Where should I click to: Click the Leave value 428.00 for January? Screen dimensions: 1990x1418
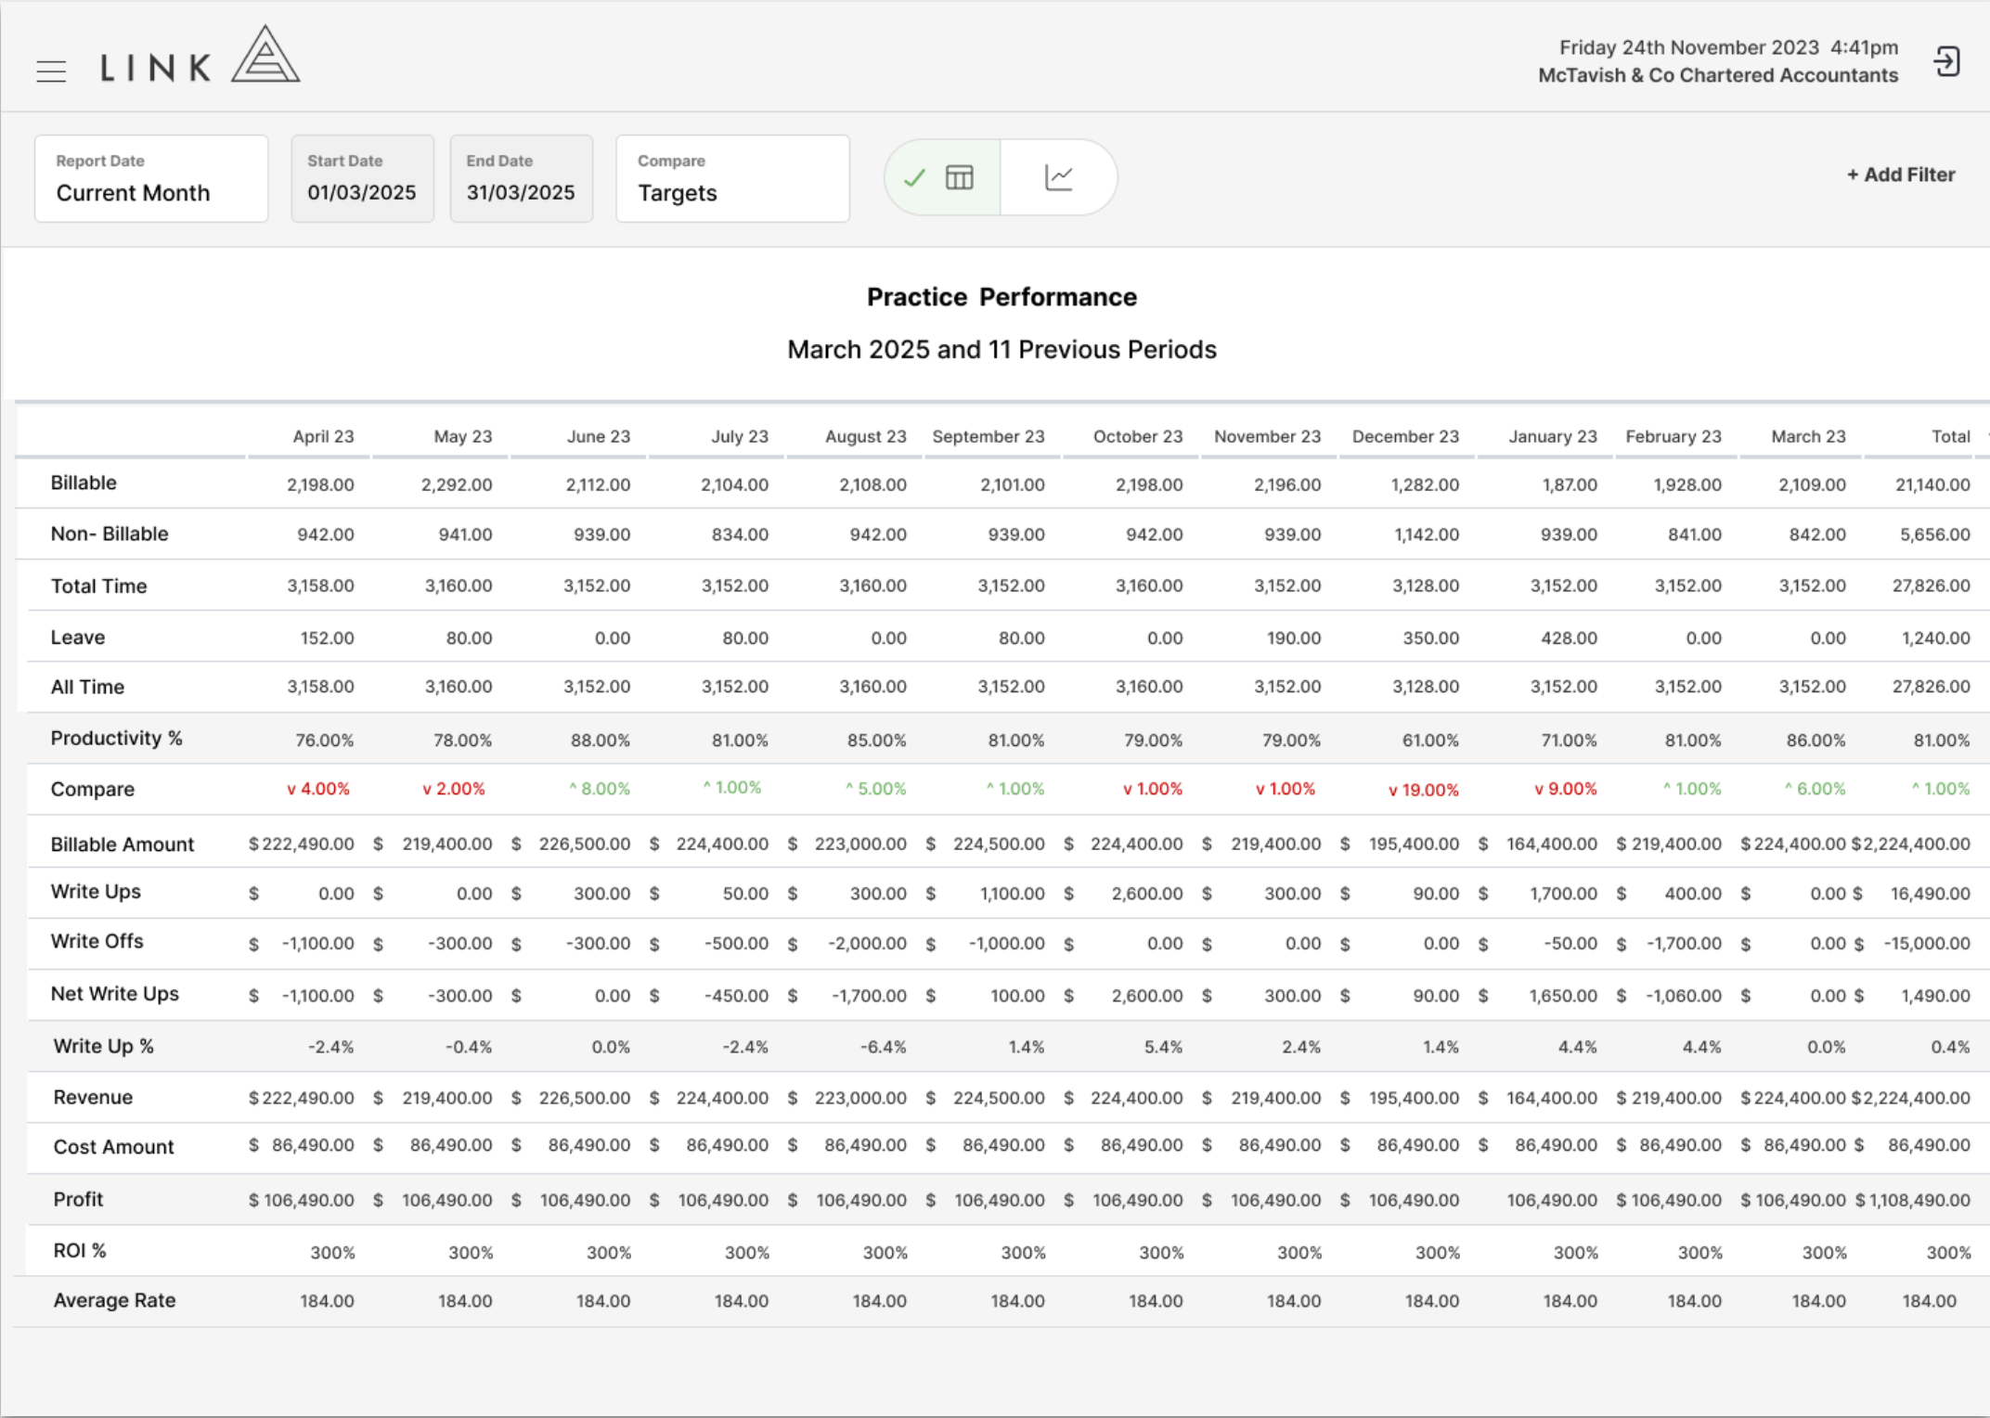(1569, 638)
